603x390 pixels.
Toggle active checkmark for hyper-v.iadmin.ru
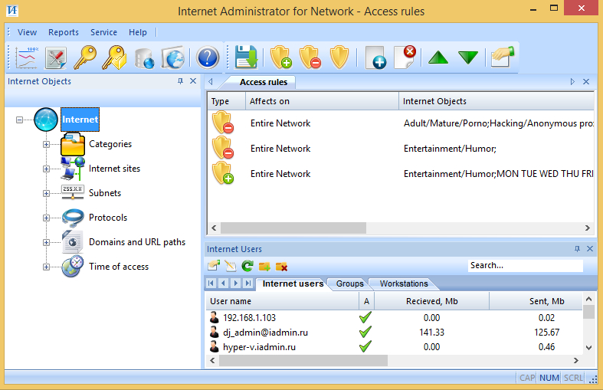coord(365,347)
